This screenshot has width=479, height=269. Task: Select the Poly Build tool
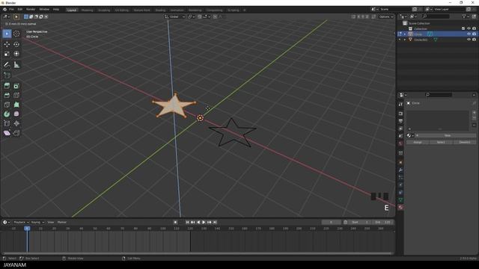click(x=16, y=105)
